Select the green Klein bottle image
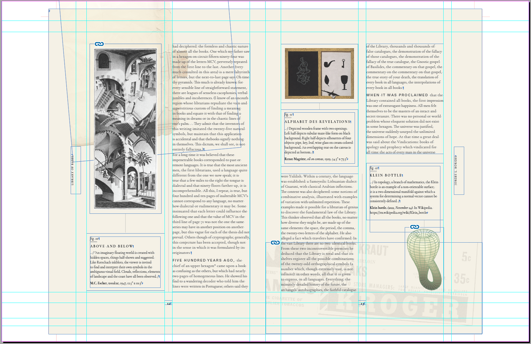Image resolution: width=531 pixels, height=344 pixels. coord(424,259)
